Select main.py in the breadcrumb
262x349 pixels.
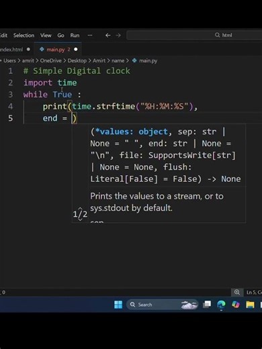pos(148,60)
